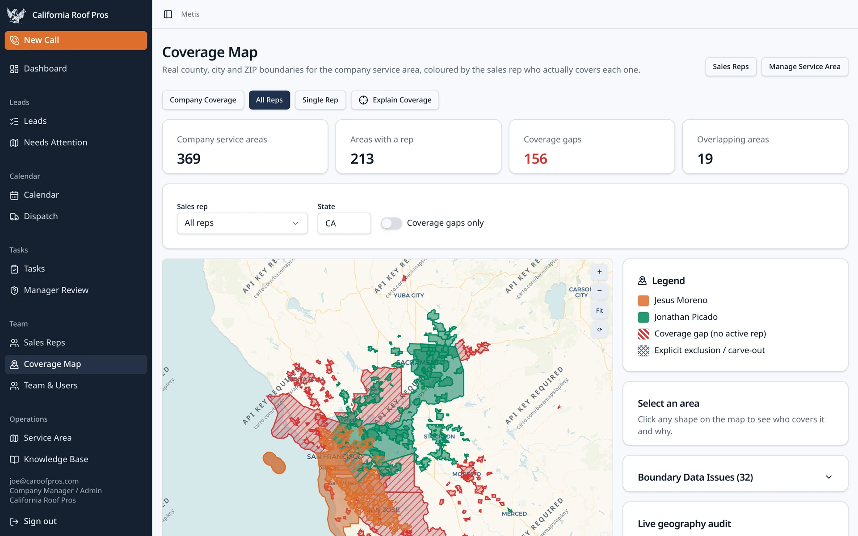Click the Live geography audit heading
Viewport: 858px width, 536px height.
tap(684, 523)
